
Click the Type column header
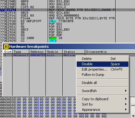21,52
